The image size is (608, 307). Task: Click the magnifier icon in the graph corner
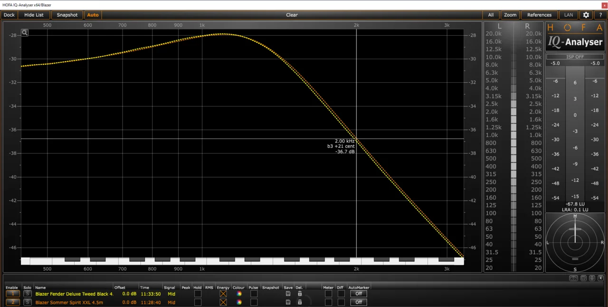tap(25, 33)
